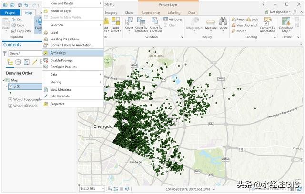Click the New Project icon in title bar
The image size is (305, 194).
(x=5, y=5)
